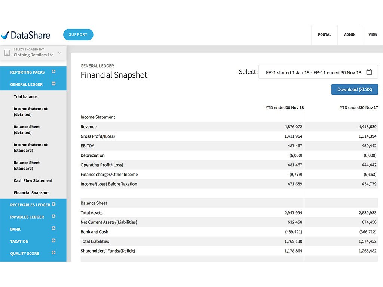The width and height of the screenshot is (383, 287).
Task: Click the Payables Ledger menu label
Action: tap(27, 217)
